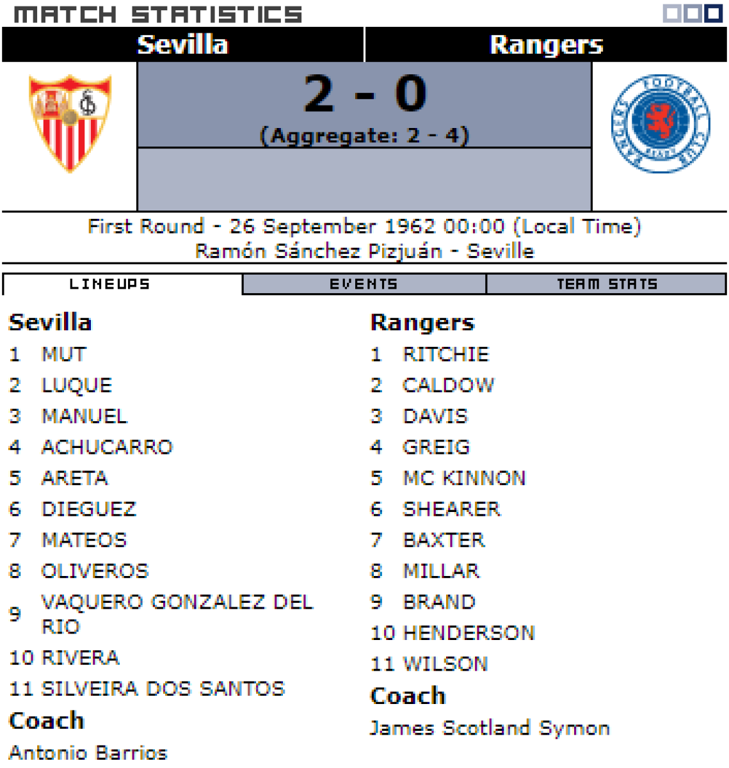Switch to the Lineups tab

[x=109, y=284]
